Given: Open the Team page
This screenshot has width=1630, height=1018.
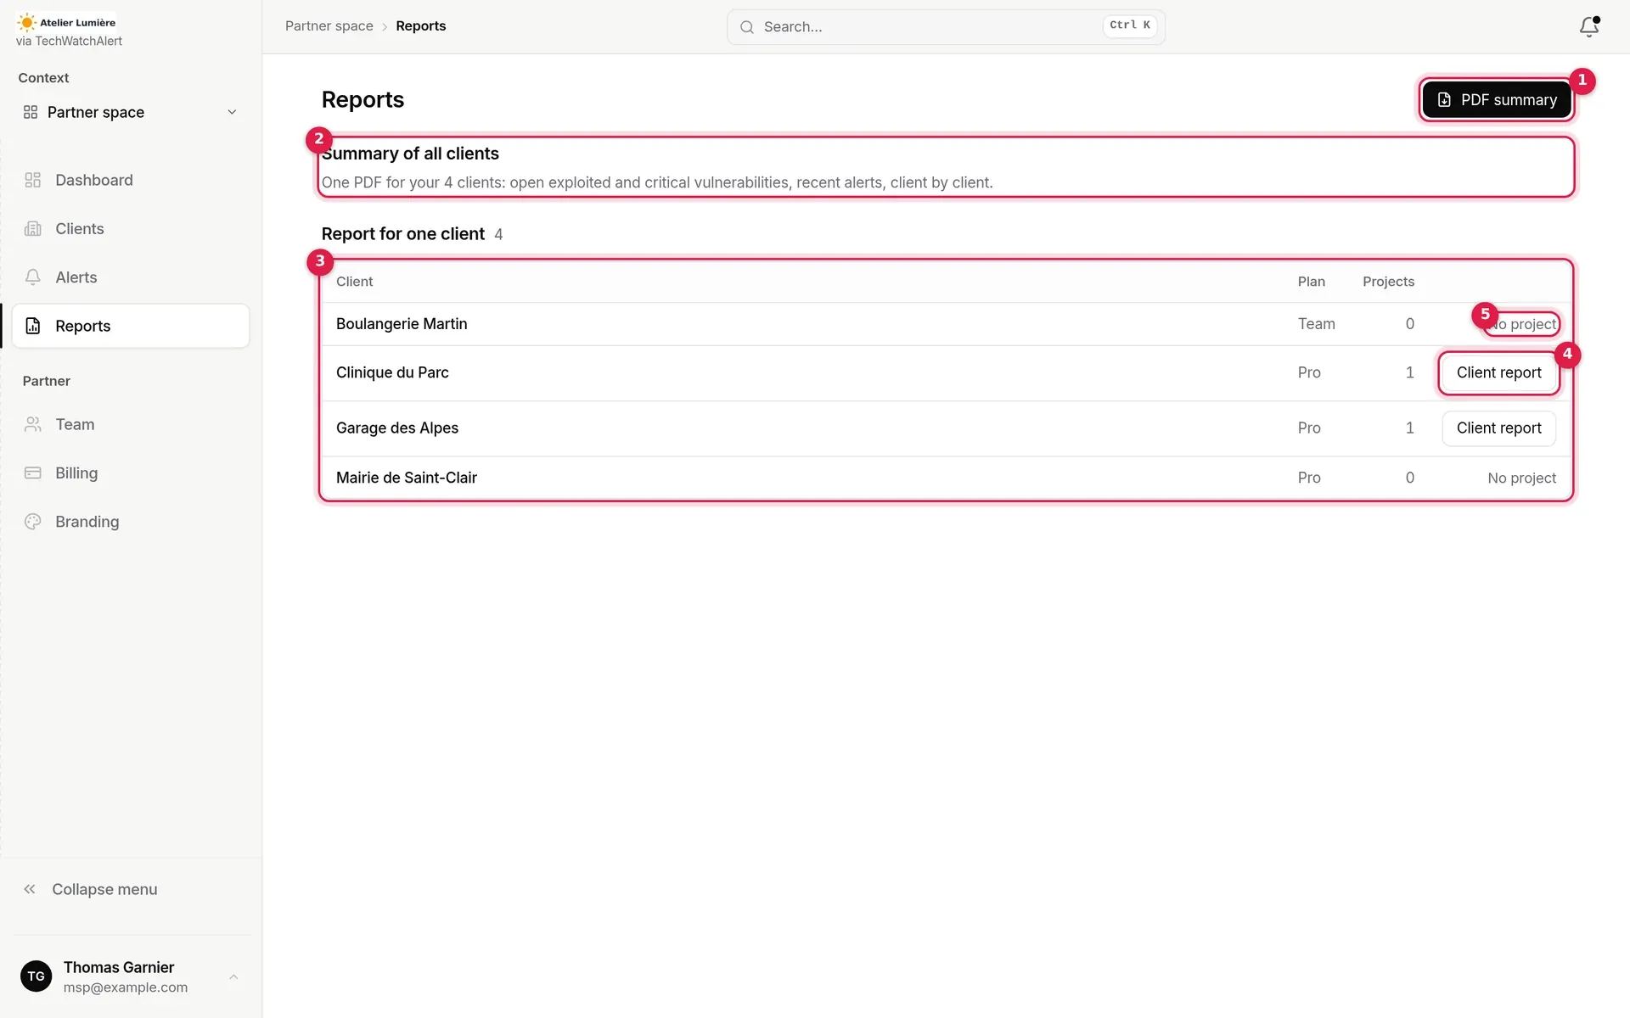Looking at the screenshot, I should (x=131, y=424).
